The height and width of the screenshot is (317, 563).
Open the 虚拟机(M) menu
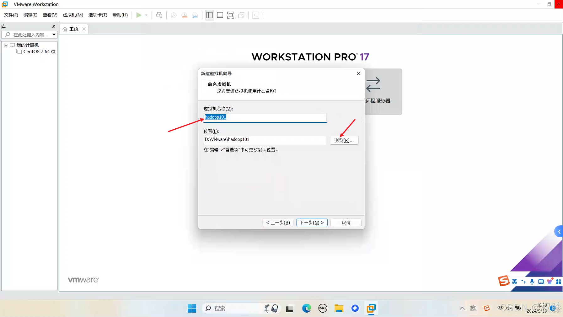[73, 15]
